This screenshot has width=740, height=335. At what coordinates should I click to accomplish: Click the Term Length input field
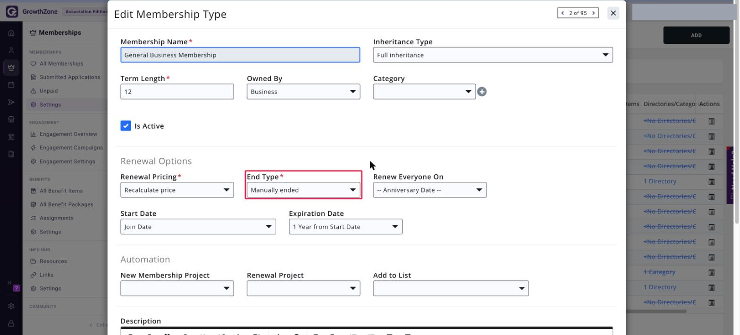click(x=177, y=91)
